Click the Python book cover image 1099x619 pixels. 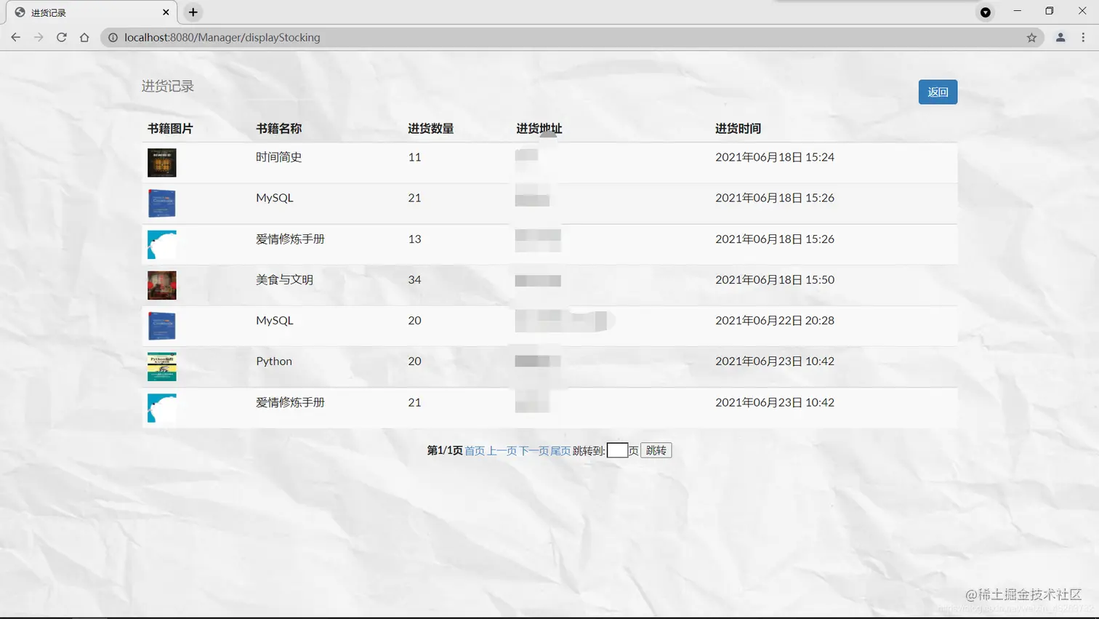click(161, 367)
